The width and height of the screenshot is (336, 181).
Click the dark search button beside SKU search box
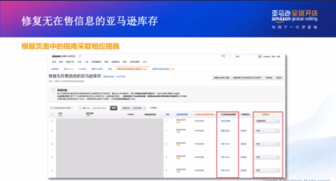click(x=114, y=108)
